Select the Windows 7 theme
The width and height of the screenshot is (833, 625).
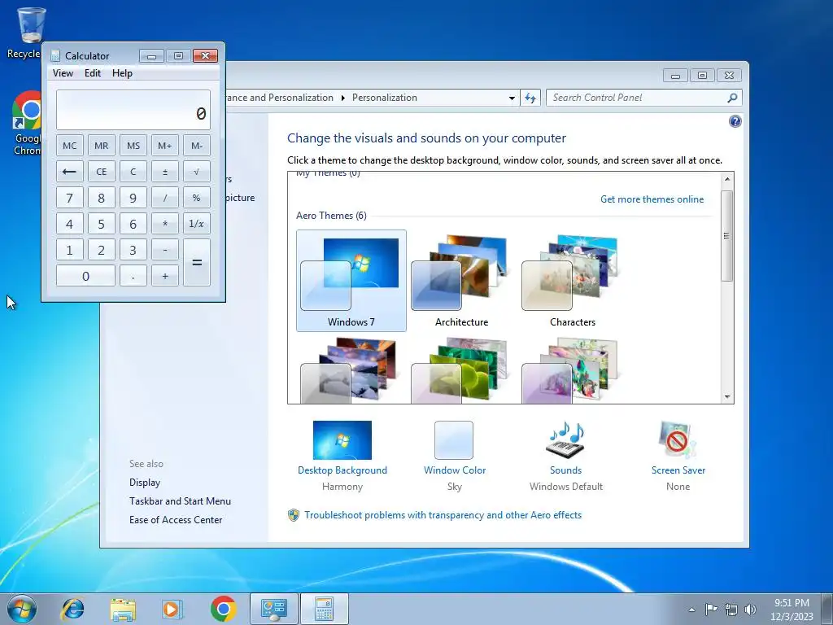pos(351,281)
